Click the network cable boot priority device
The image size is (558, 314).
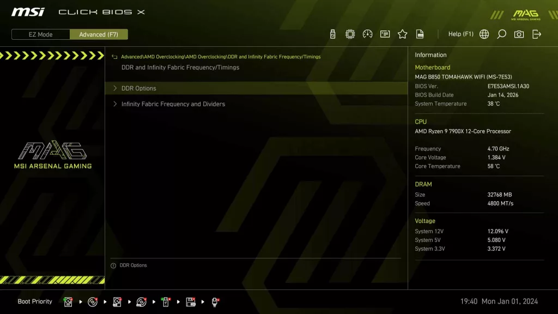click(x=215, y=301)
